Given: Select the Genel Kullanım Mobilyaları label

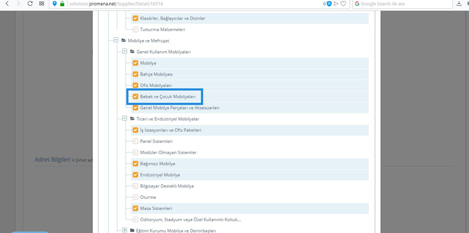Looking at the screenshot, I should [164, 52].
